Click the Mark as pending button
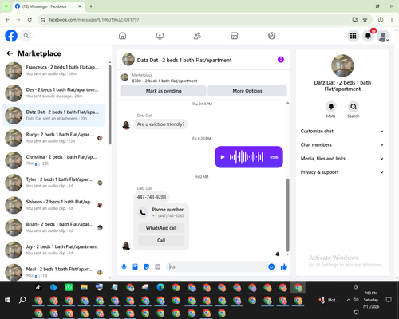This screenshot has width=399, height=319. point(164,91)
